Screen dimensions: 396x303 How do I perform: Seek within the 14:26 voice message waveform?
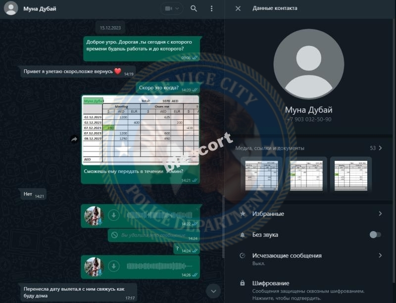[x=159, y=266]
